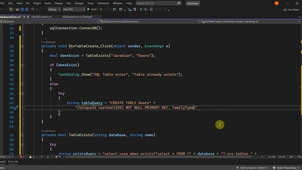Click the warning count indicator in the editor bar

(32, 157)
